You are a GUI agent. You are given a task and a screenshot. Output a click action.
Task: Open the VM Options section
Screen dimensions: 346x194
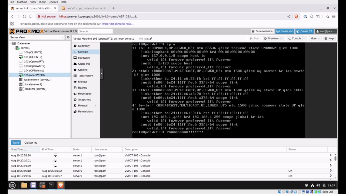(x=82, y=70)
